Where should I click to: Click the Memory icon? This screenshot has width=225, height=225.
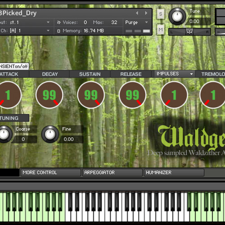click(58, 31)
